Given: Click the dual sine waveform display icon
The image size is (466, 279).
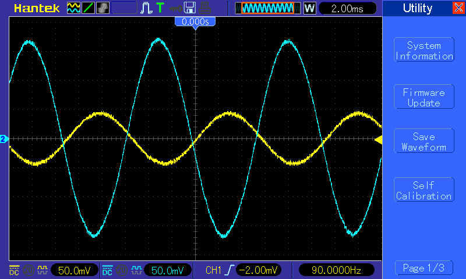Looking at the screenshot, I should (73, 8).
